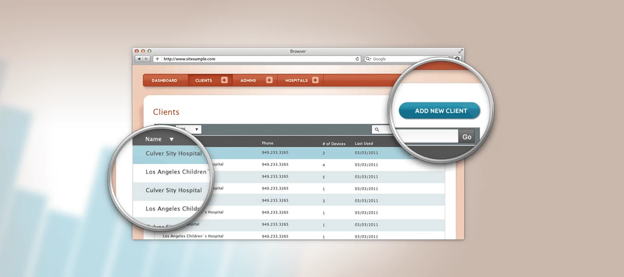The width and height of the screenshot is (624, 277).
Task: Click the device count cell showing 4
Action: click(324, 165)
